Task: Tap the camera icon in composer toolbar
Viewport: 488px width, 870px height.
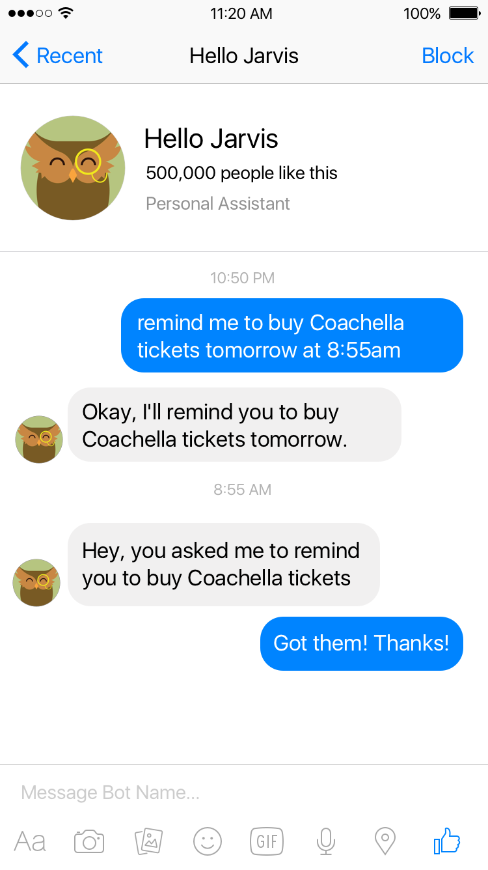Action: 89,841
